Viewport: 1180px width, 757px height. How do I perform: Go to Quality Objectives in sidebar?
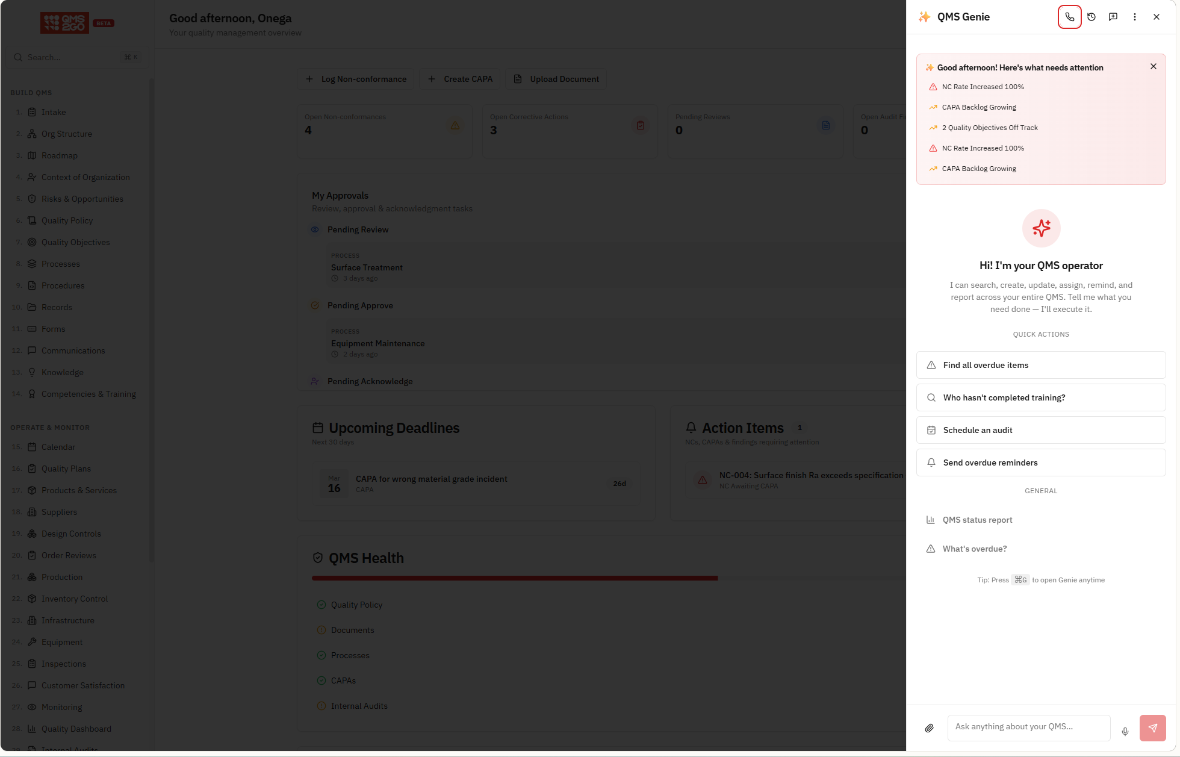(x=75, y=242)
